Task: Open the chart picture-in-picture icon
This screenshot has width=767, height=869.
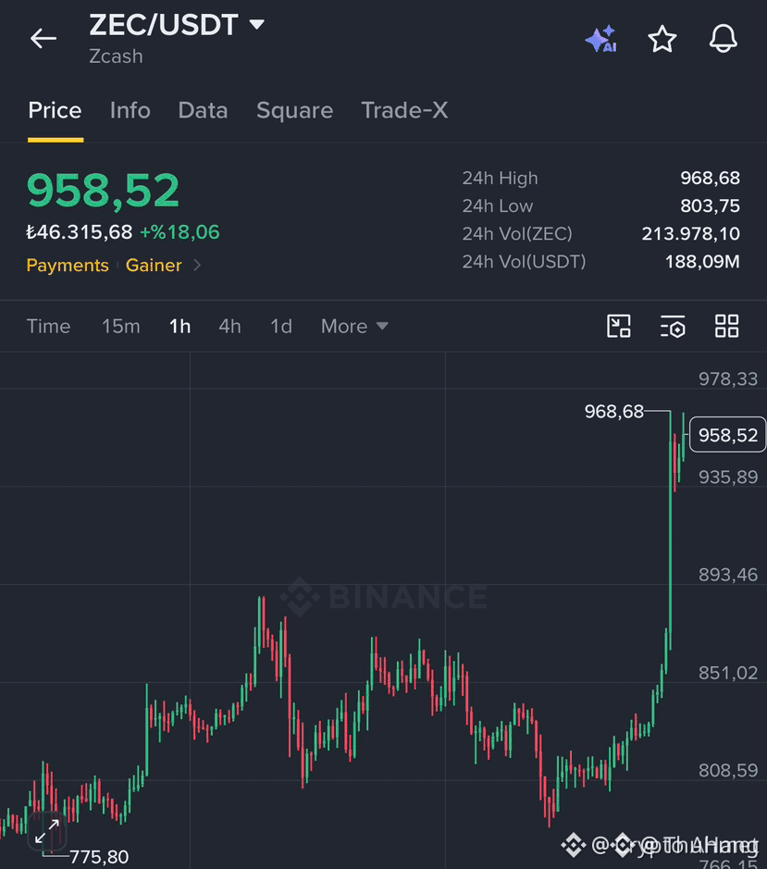Action: pos(619,326)
